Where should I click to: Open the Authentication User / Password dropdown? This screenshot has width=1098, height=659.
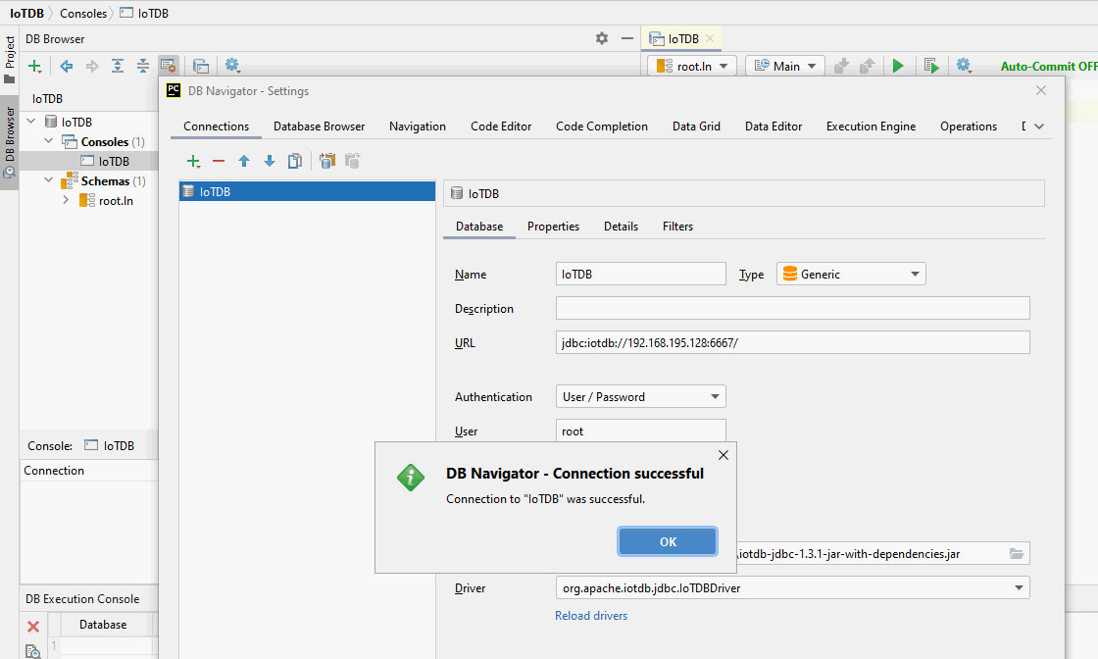click(x=641, y=396)
